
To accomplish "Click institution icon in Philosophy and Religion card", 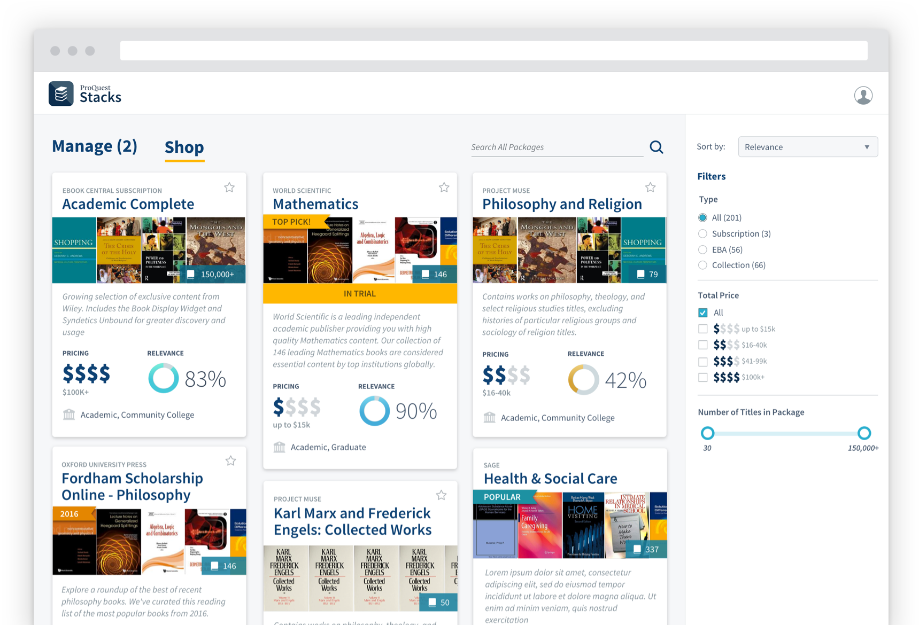I will point(489,418).
